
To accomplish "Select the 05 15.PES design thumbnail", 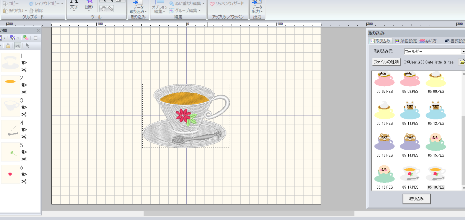I will [x=436, y=145].
